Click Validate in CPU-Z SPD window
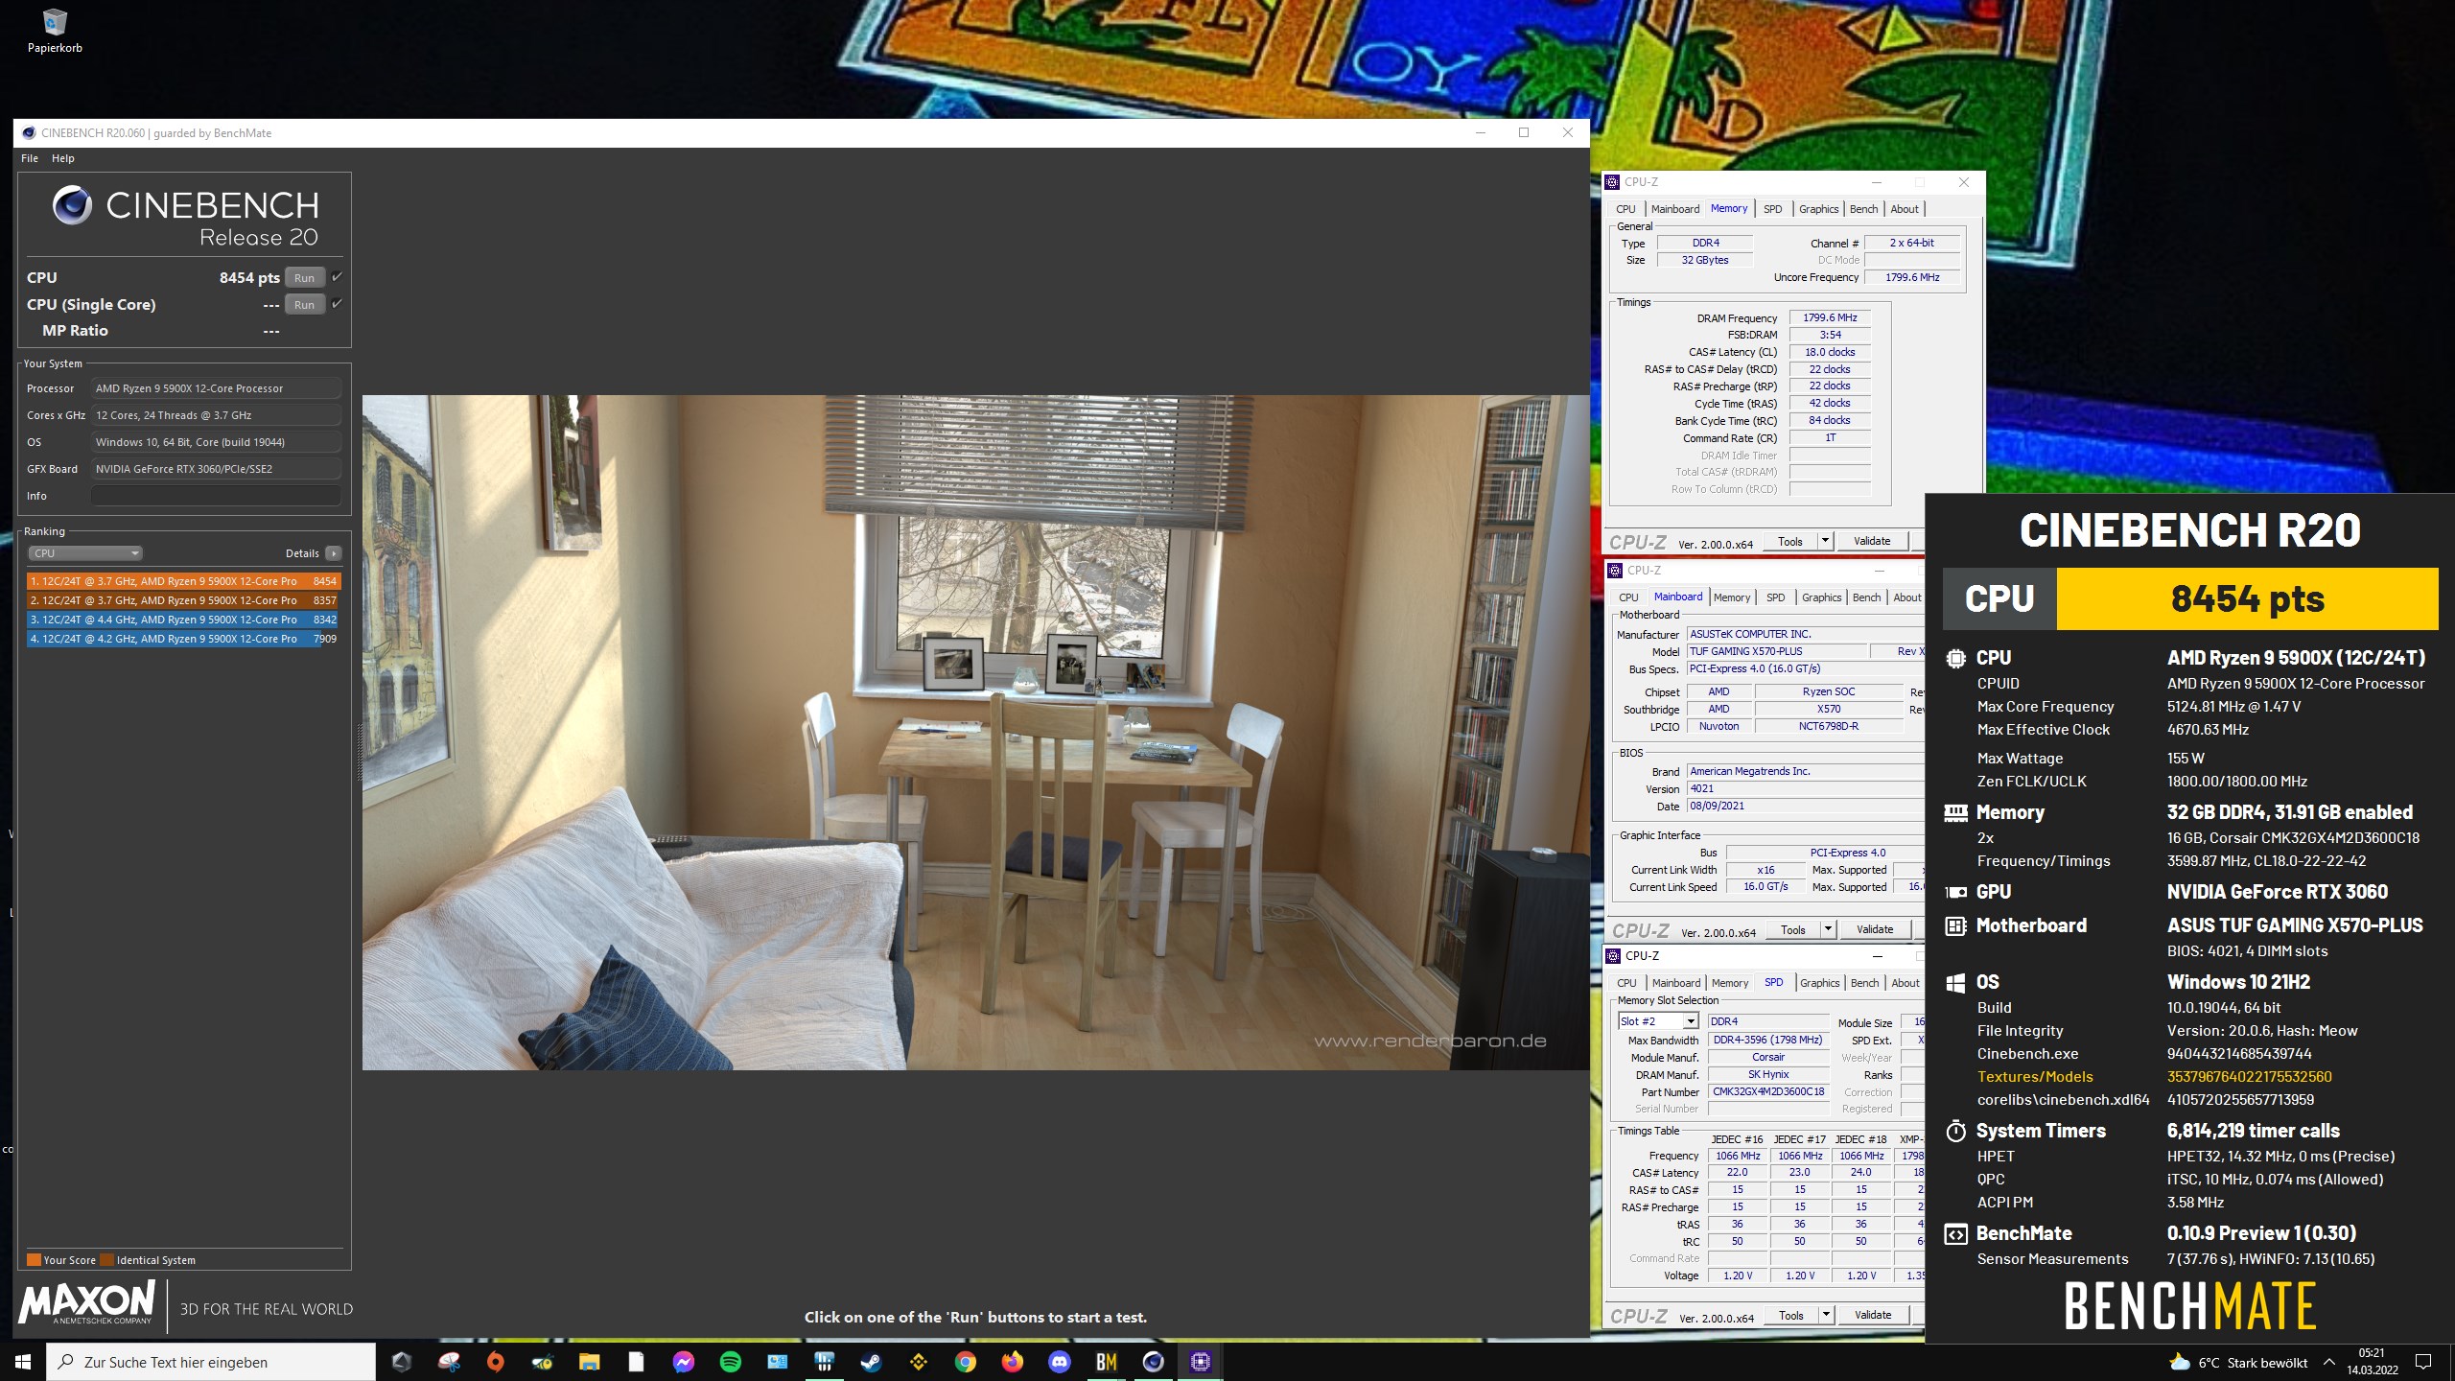The image size is (2455, 1381). point(1873,1315)
